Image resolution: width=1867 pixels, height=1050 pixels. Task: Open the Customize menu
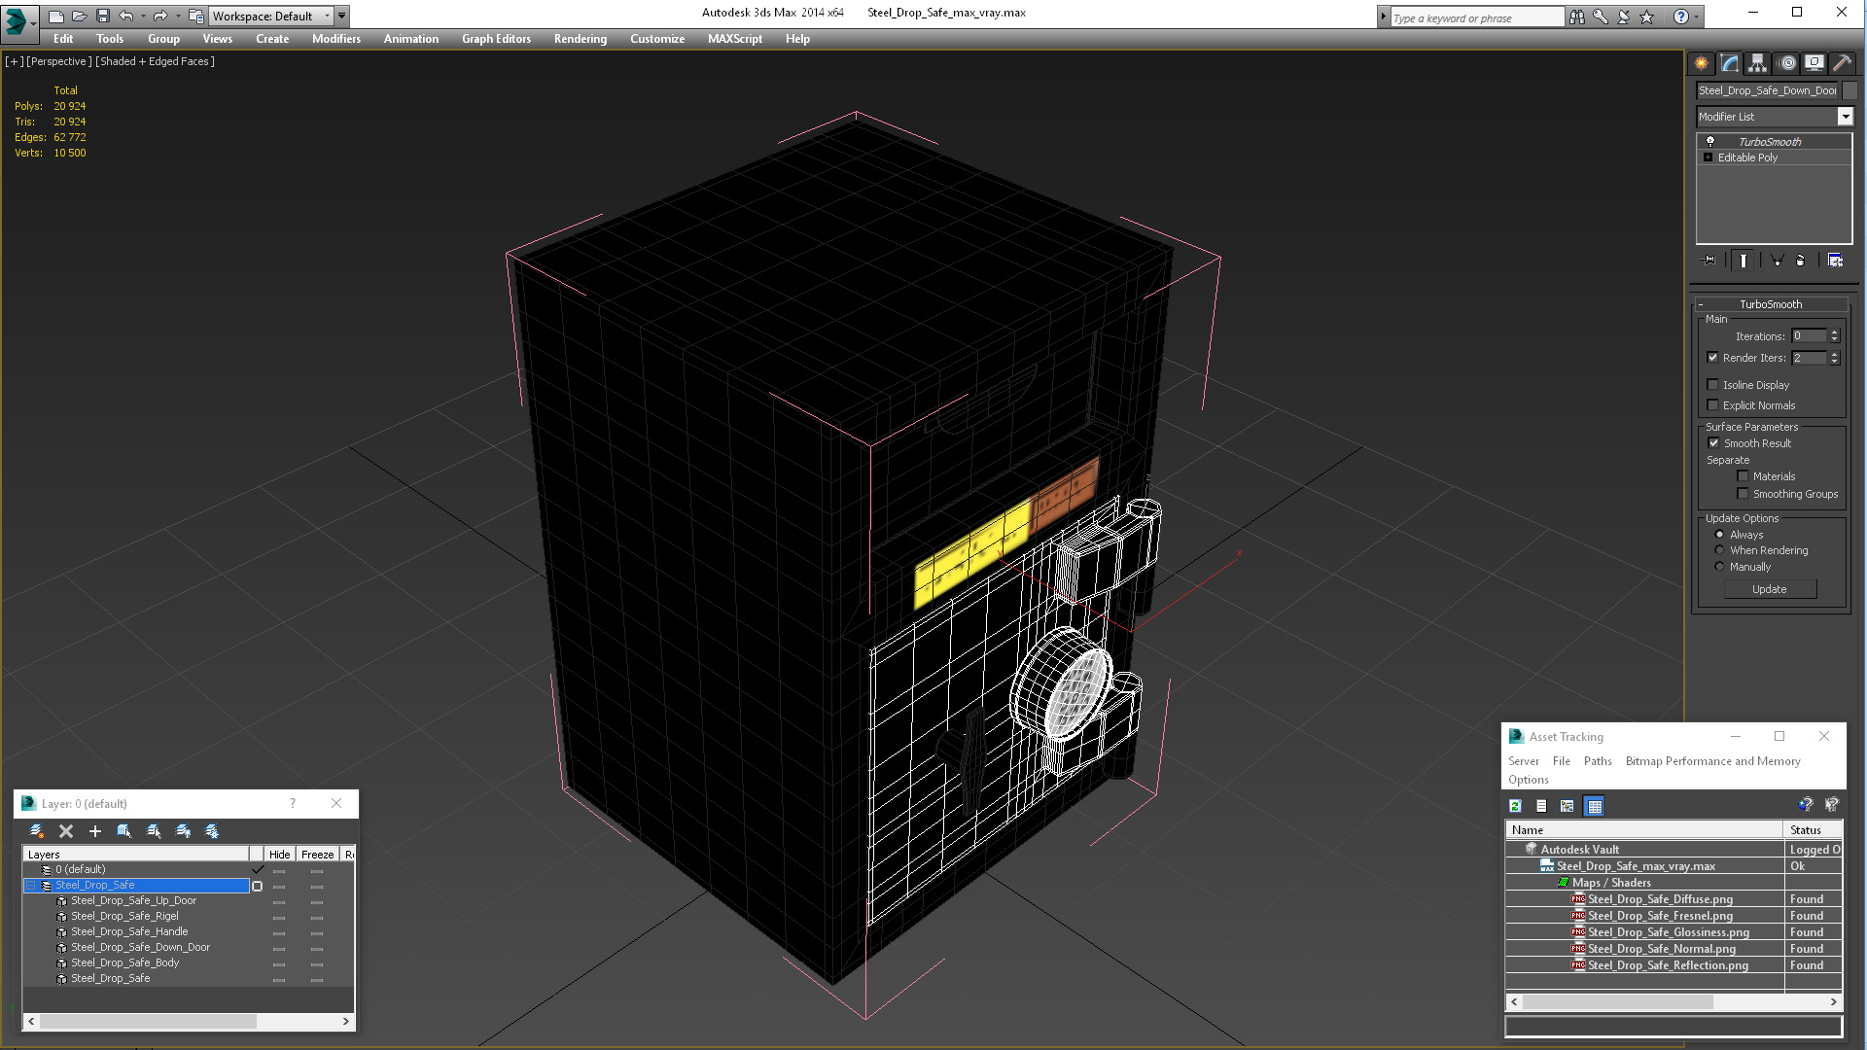pyautogui.click(x=657, y=39)
